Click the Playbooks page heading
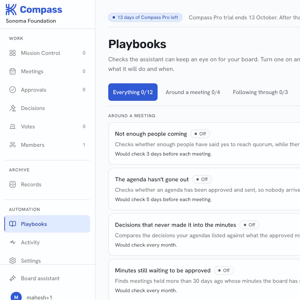Viewport: 300px width, 300px height. coord(137,44)
